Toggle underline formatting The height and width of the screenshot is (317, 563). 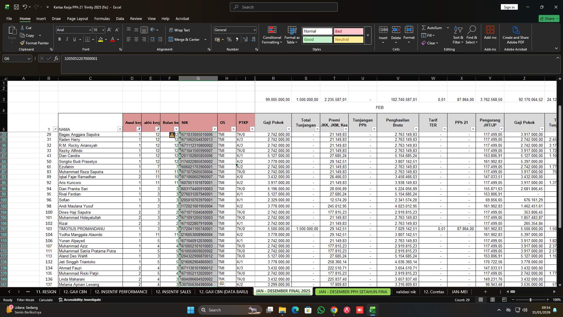pyautogui.click(x=74, y=39)
